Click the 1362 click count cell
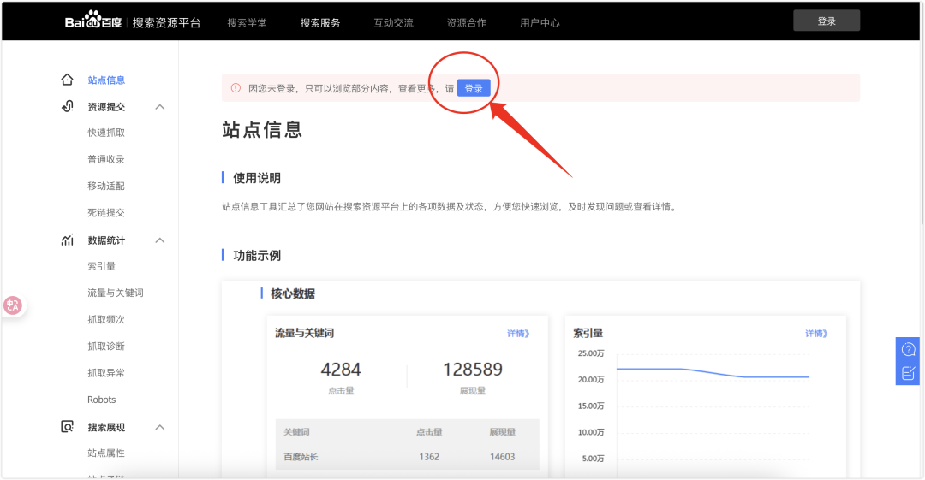This screenshot has height=480, width=925. [429, 456]
